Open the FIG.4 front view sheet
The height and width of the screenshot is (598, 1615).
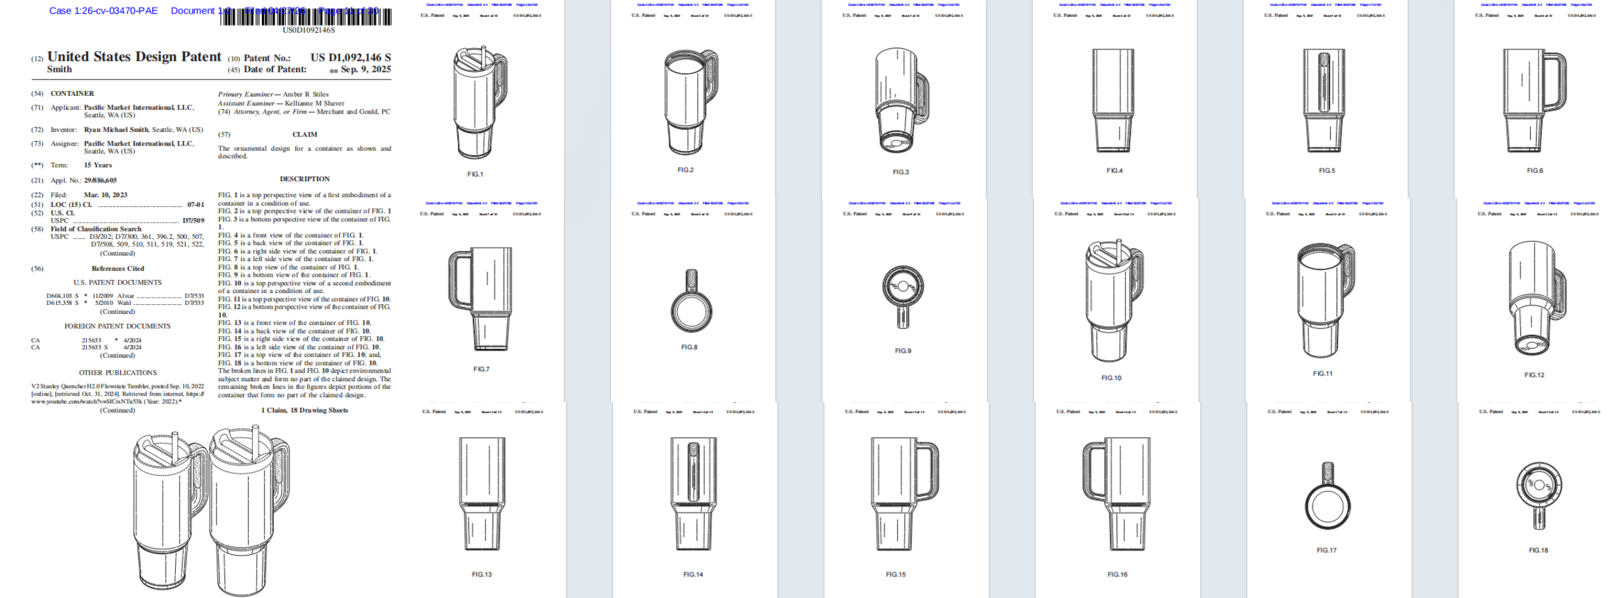pos(1115,99)
